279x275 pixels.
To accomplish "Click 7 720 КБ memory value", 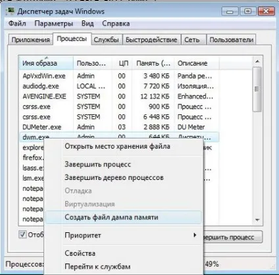I will click(157, 86).
